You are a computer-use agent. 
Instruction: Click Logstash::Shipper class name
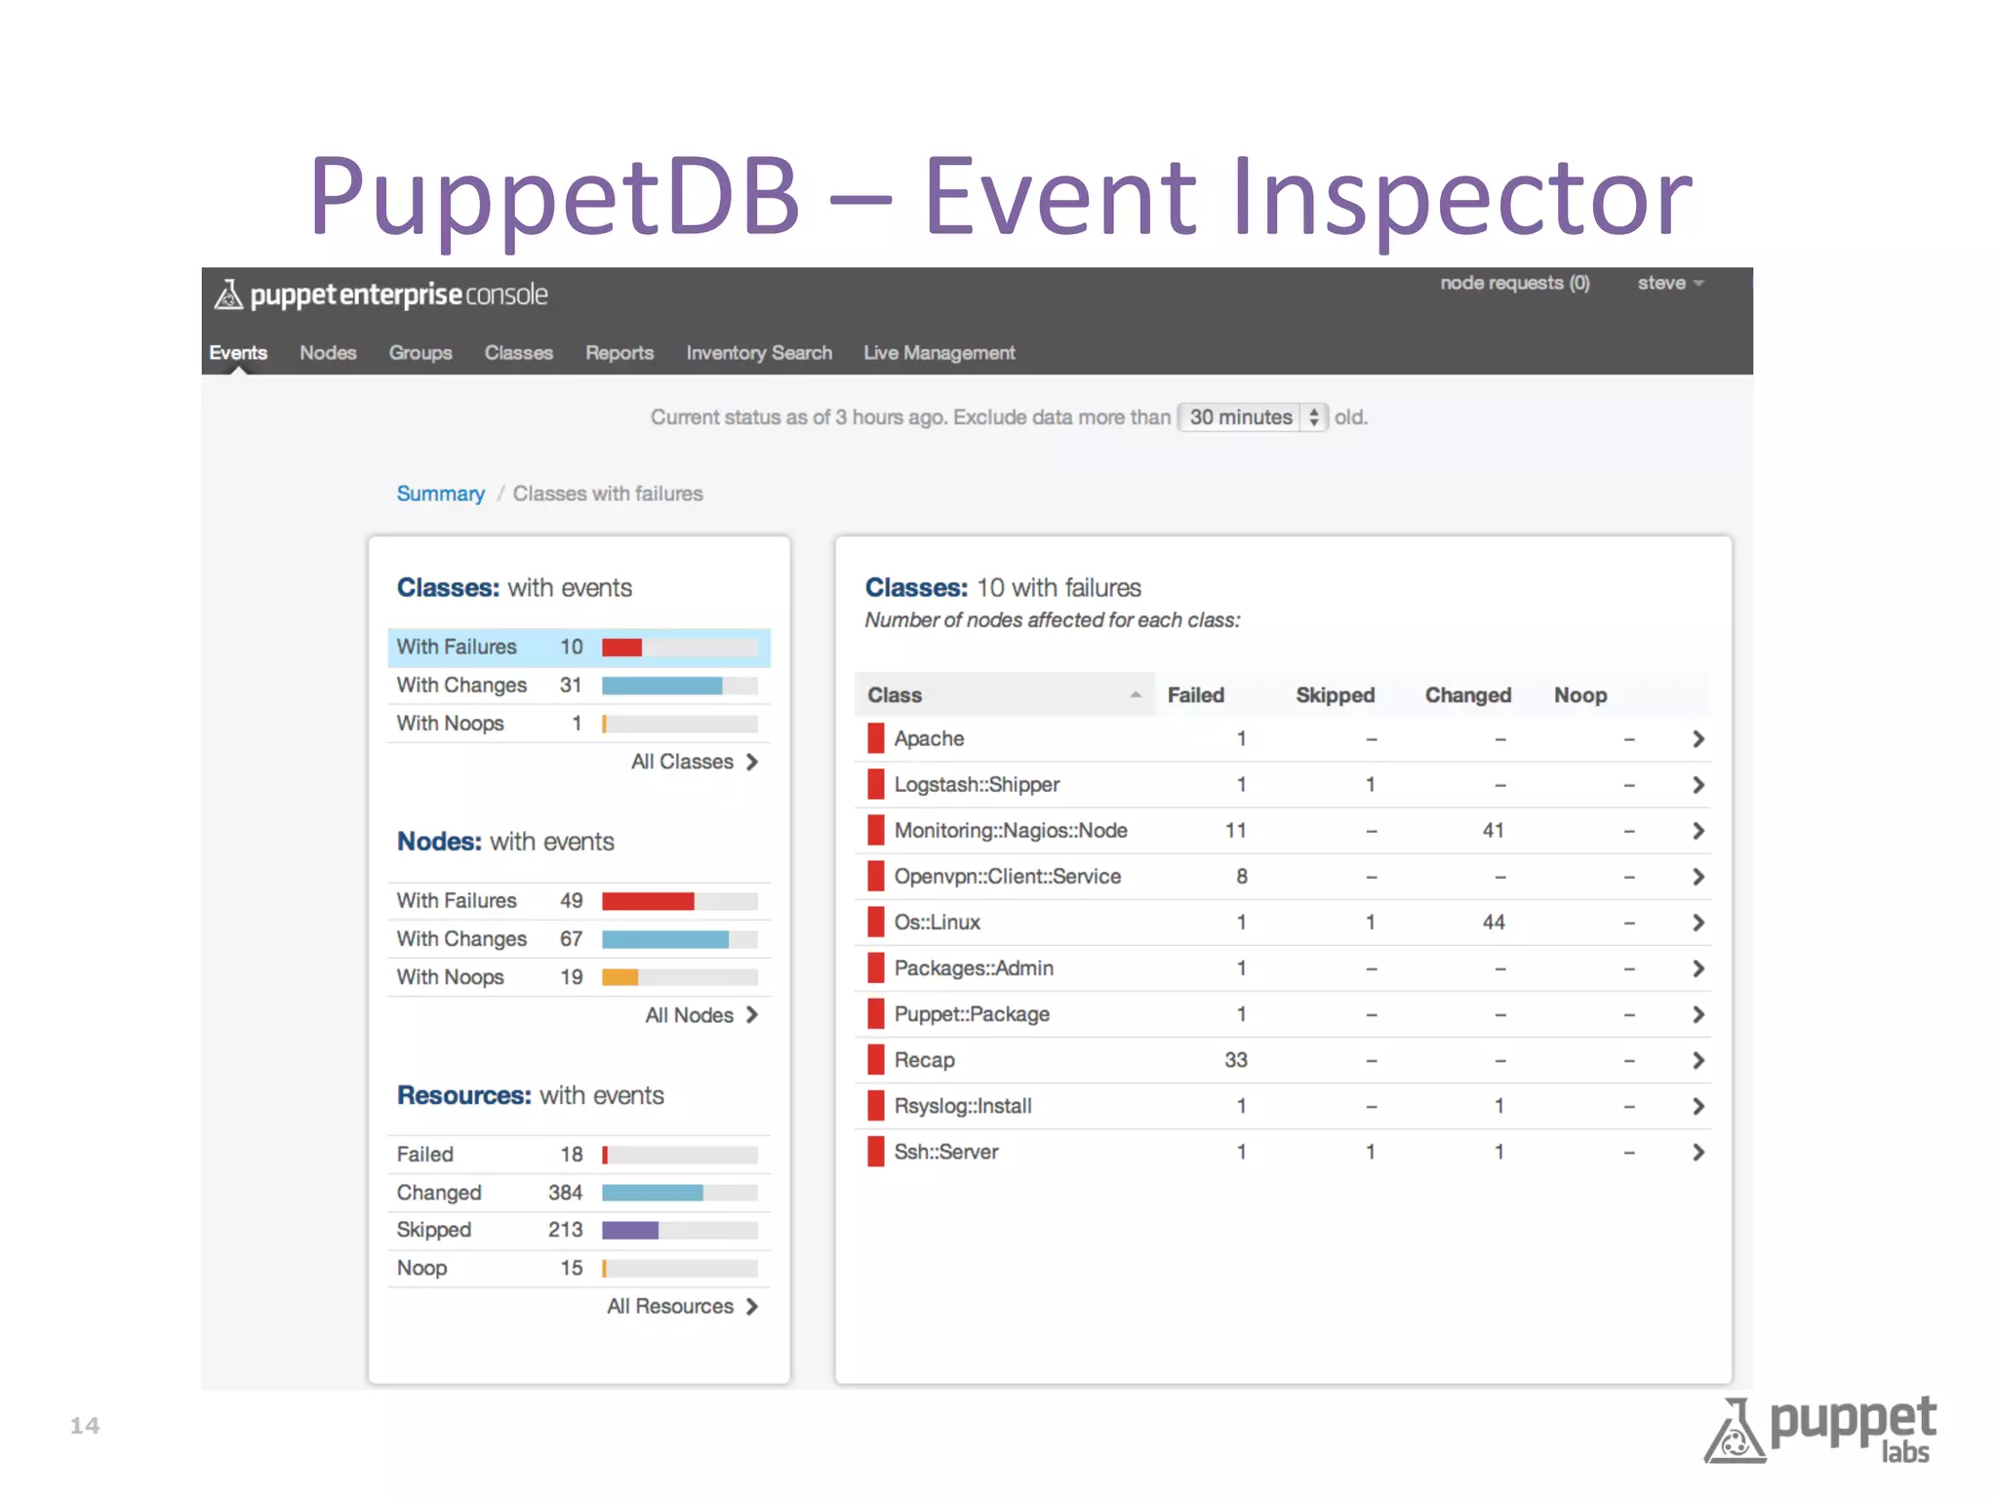pyautogui.click(x=977, y=785)
